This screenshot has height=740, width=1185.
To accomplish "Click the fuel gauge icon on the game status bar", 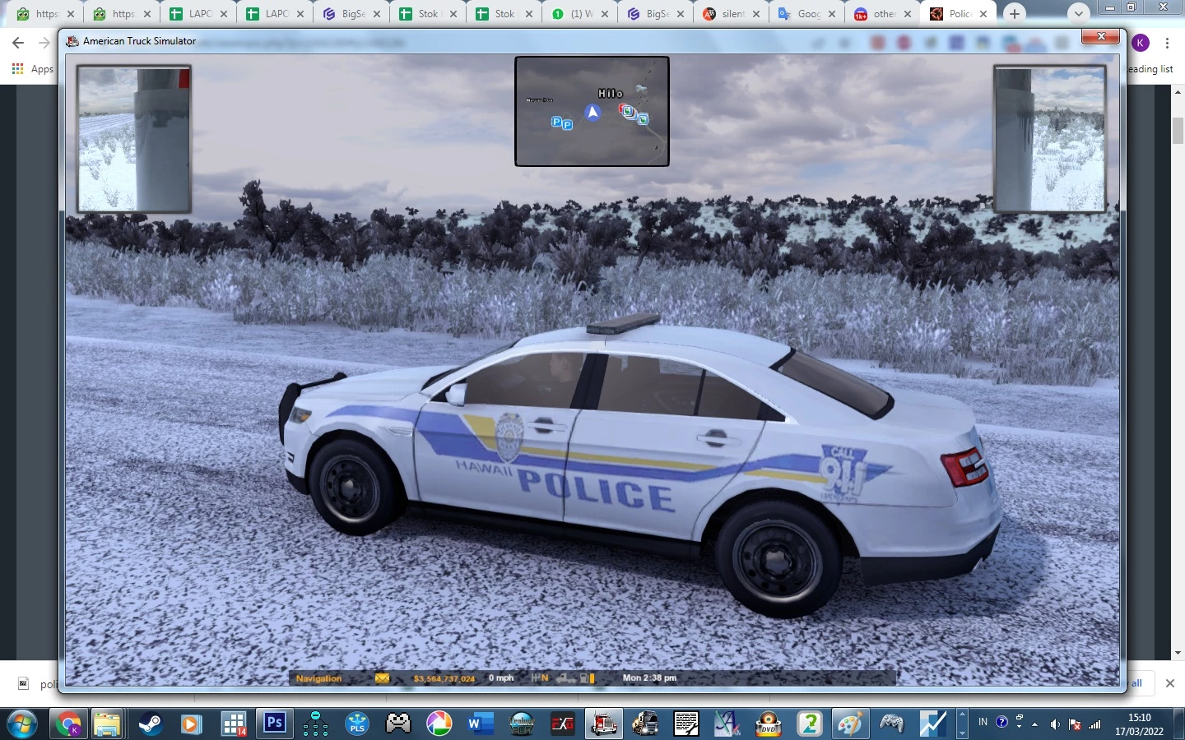I will (585, 678).
